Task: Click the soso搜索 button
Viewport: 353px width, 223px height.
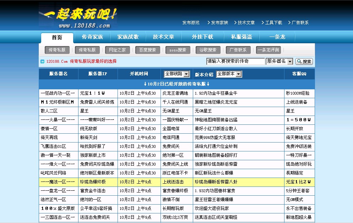Action: tap(178, 50)
